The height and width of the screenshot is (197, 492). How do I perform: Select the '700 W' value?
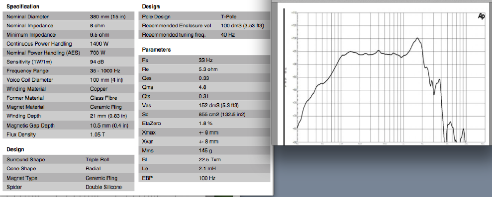pos(98,53)
